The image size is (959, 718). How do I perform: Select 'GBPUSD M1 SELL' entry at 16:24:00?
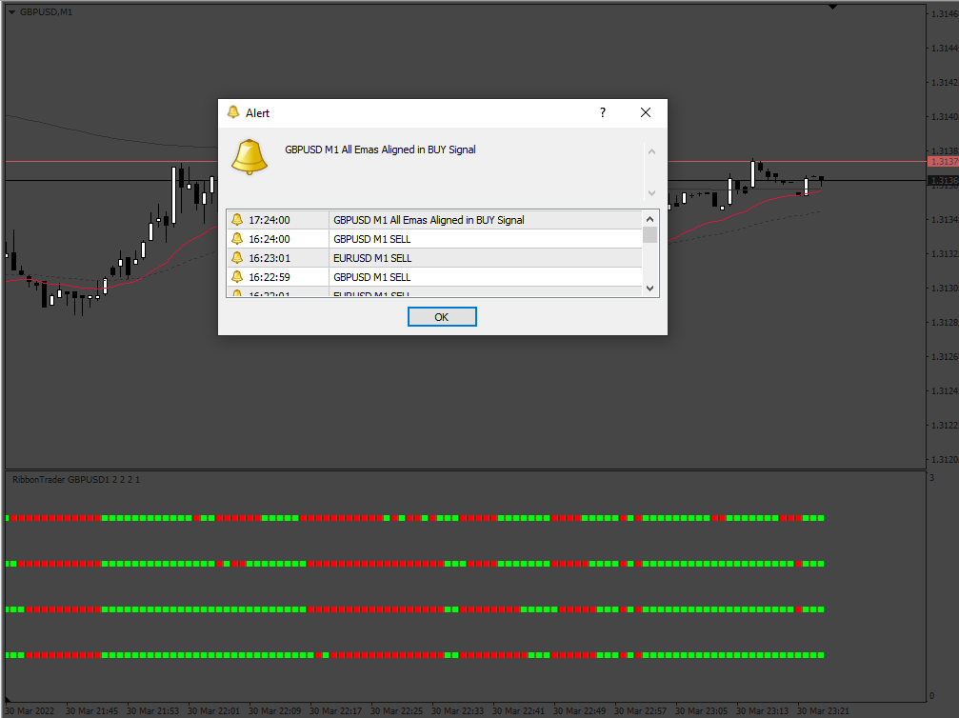[x=371, y=239]
